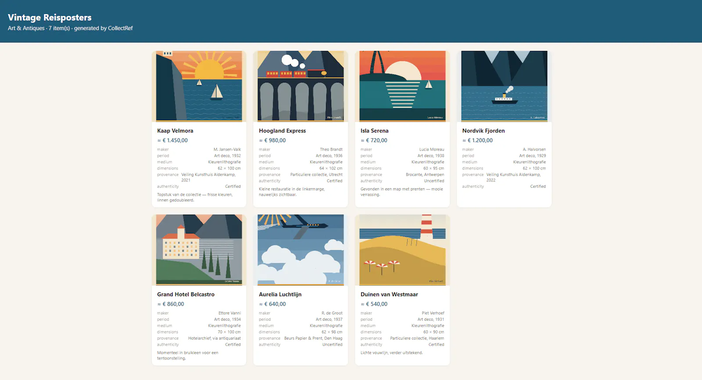Click dimensions value 64 × 102 cm
The height and width of the screenshot is (380, 702).
[331, 168]
